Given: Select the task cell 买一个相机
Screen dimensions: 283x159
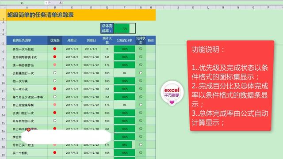Looking at the screenshot, I should 27,153.
